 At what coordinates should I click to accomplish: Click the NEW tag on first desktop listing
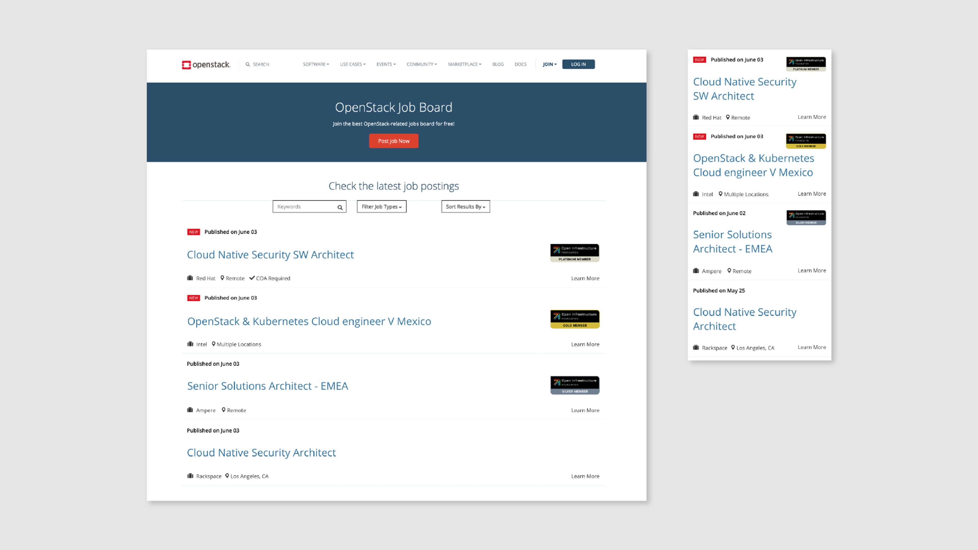tap(194, 232)
